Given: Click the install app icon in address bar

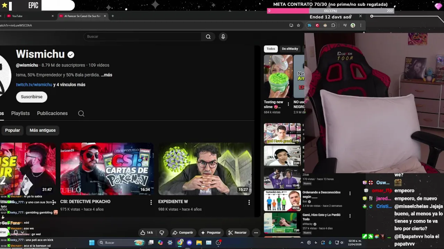Looking at the screenshot, I should click(x=291, y=25).
